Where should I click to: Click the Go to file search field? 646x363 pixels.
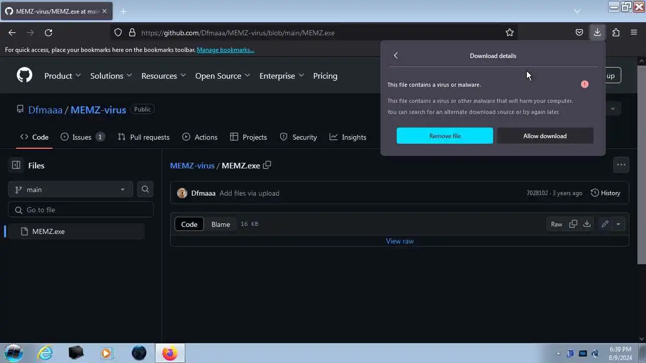(x=81, y=210)
